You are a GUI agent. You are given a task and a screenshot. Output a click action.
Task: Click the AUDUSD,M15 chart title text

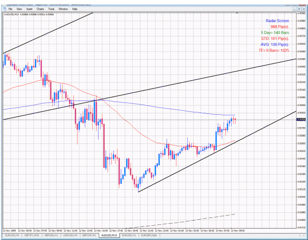pos(11,14)
